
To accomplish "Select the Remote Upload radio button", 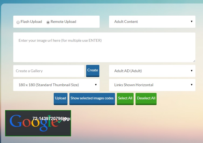I will coord(48,22).
